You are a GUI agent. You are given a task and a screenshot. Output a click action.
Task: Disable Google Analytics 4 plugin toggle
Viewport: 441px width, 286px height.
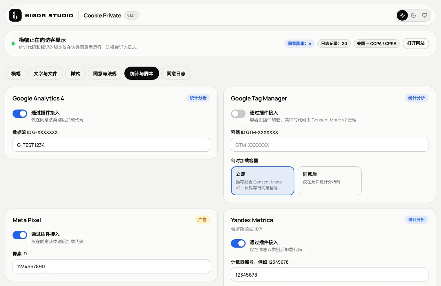point(20,114)
